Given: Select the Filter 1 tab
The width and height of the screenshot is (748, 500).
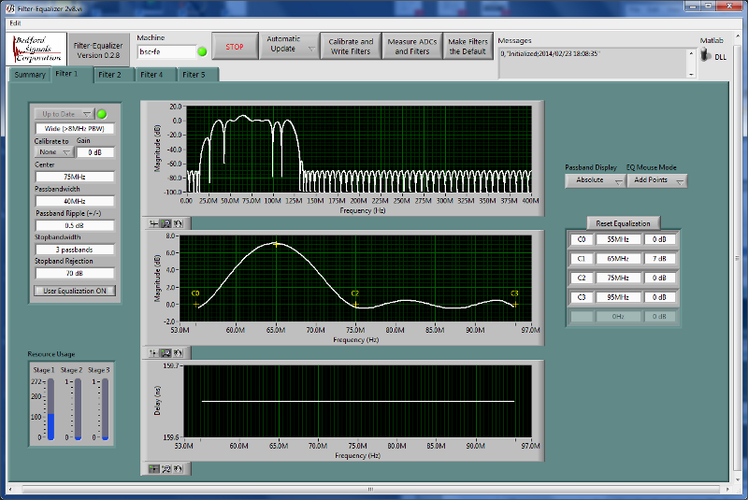Looking at the screenshot, I should (x=72, y=74).
